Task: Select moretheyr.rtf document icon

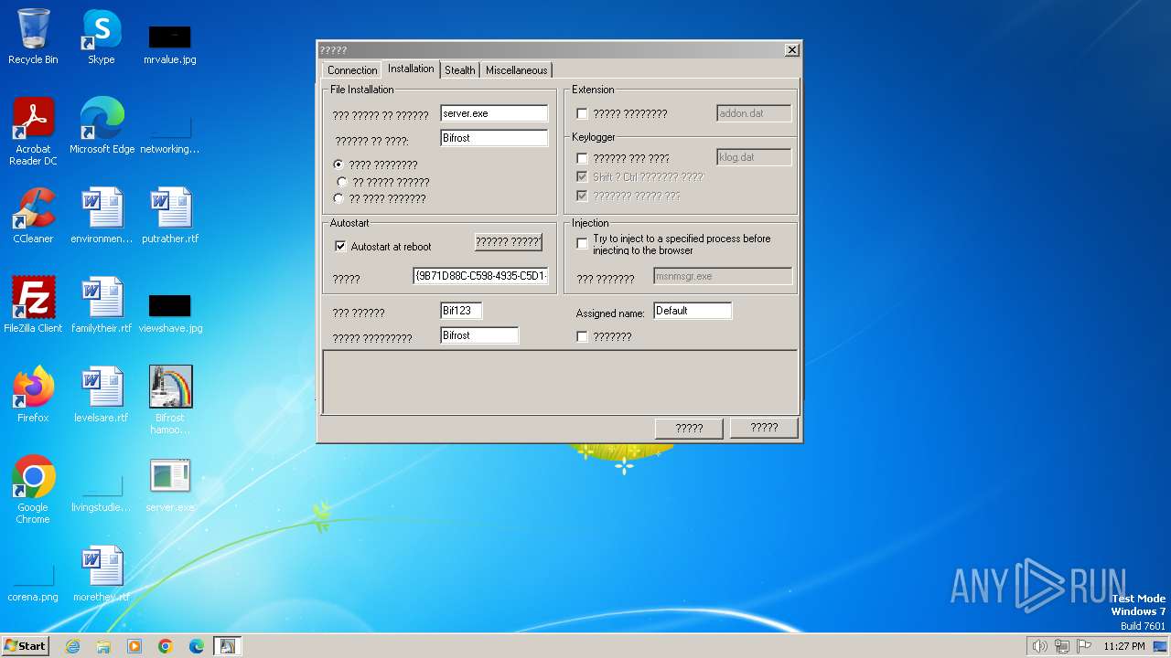Action: tap(102, 575)
